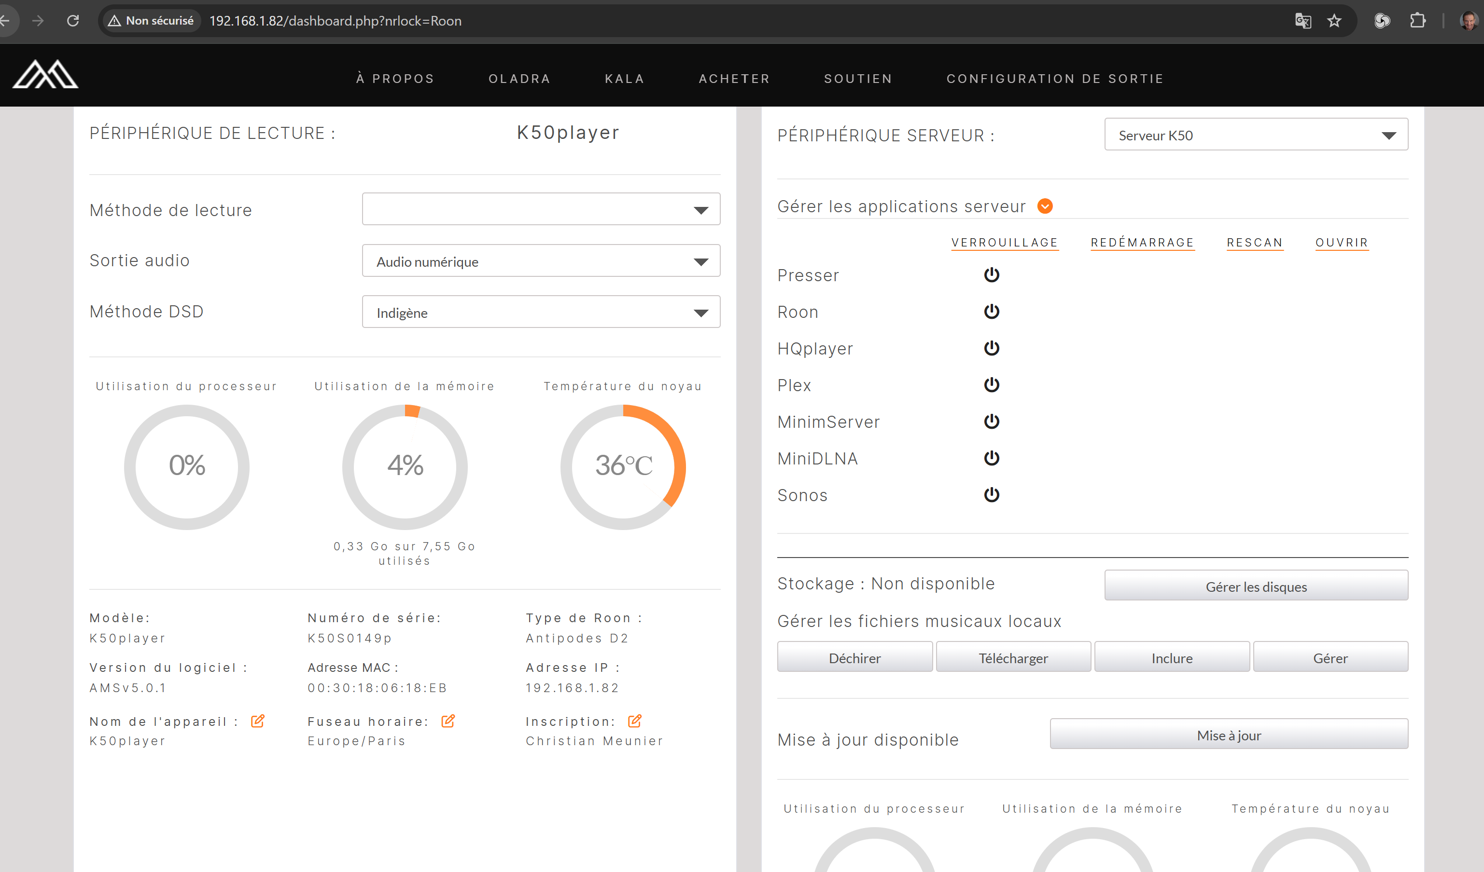Click the RESCAN link
The image size is (1484, 872).
pyautogui.click(x=1254, y=243)
